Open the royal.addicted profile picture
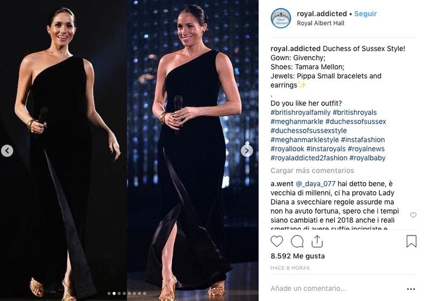 tap(281, 18)
